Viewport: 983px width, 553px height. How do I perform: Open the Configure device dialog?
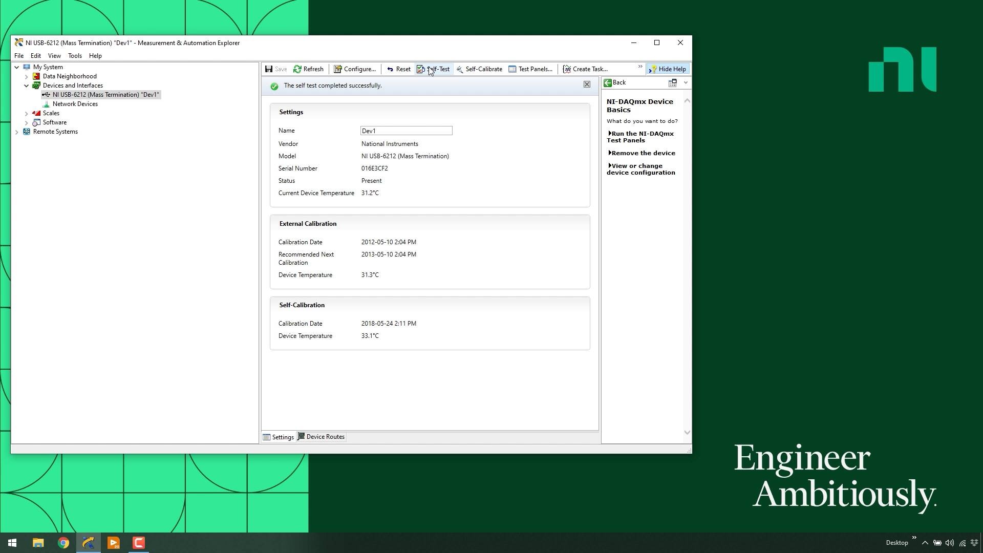(x=354, y=69)
